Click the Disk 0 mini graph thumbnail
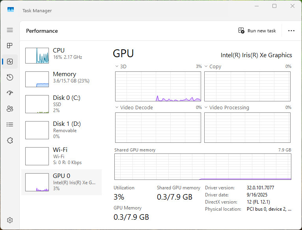Screen dimensions: 302x230 tap(37, 104)
